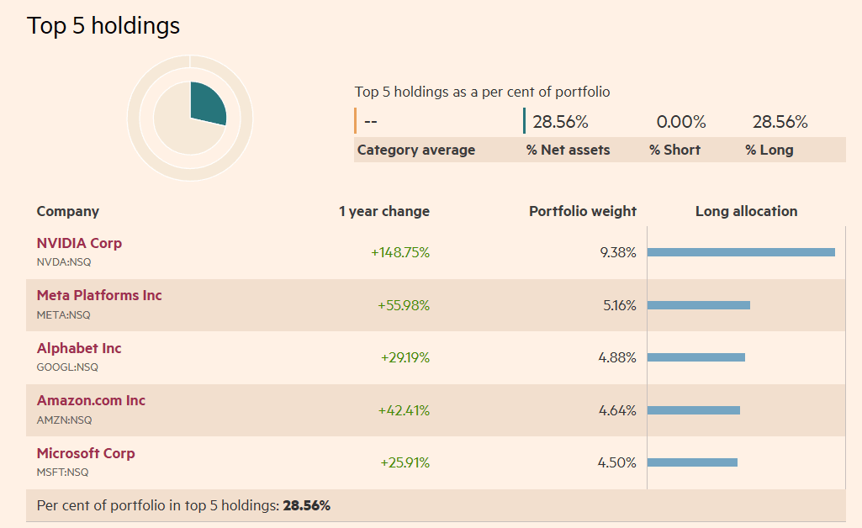
Task: Sort by the Portfolio weight column
Action: click(583, 211)
